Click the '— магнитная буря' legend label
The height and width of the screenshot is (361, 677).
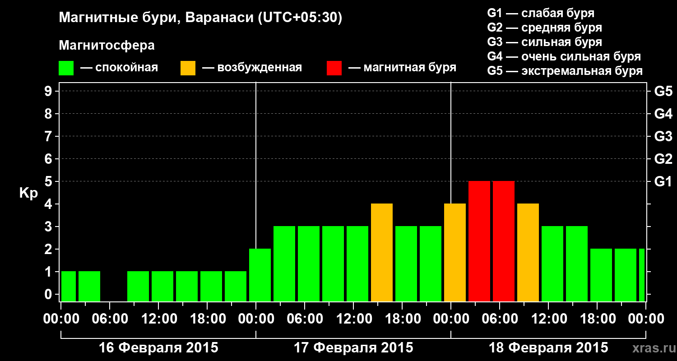pos(402,68)
